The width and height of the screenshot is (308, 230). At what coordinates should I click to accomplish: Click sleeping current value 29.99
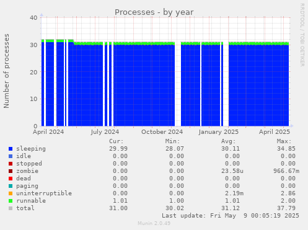(118, 149)
